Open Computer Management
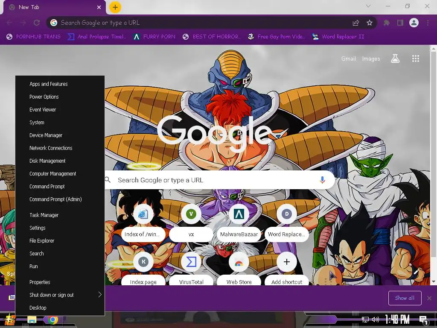This screenshot has height=328, width=437. [x=60, y=174]
